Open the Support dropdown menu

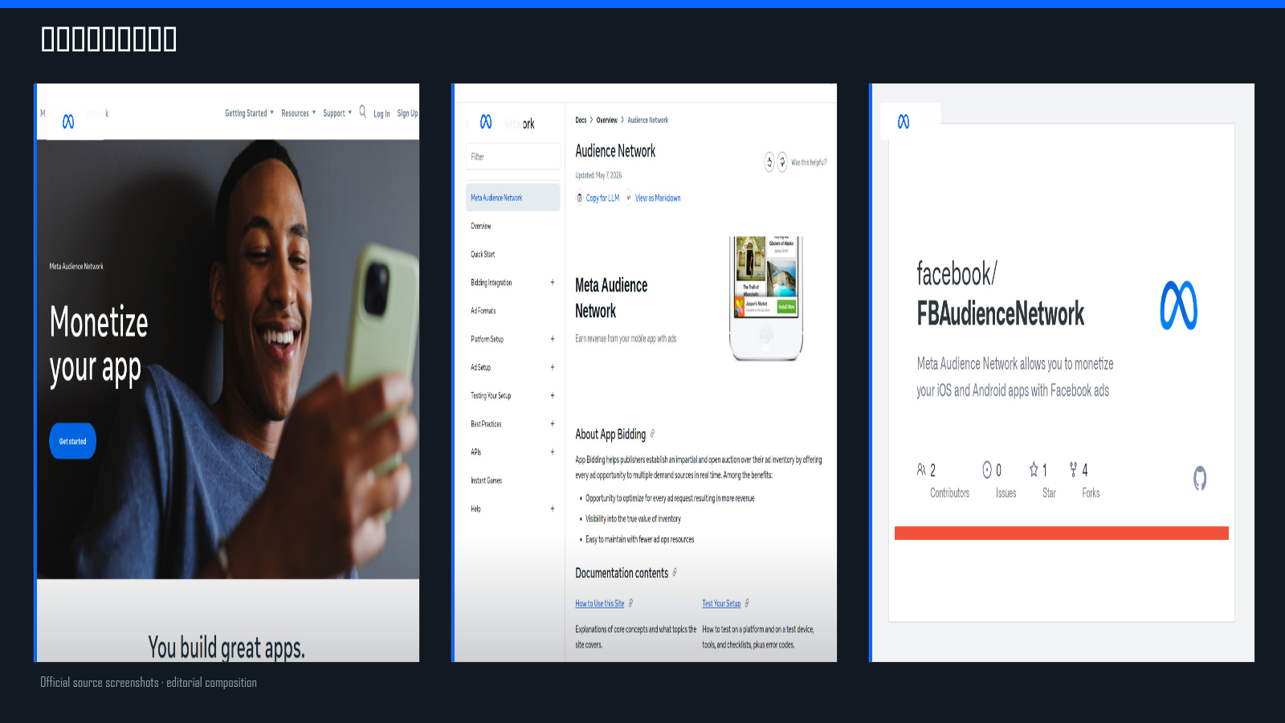(337, 113)
